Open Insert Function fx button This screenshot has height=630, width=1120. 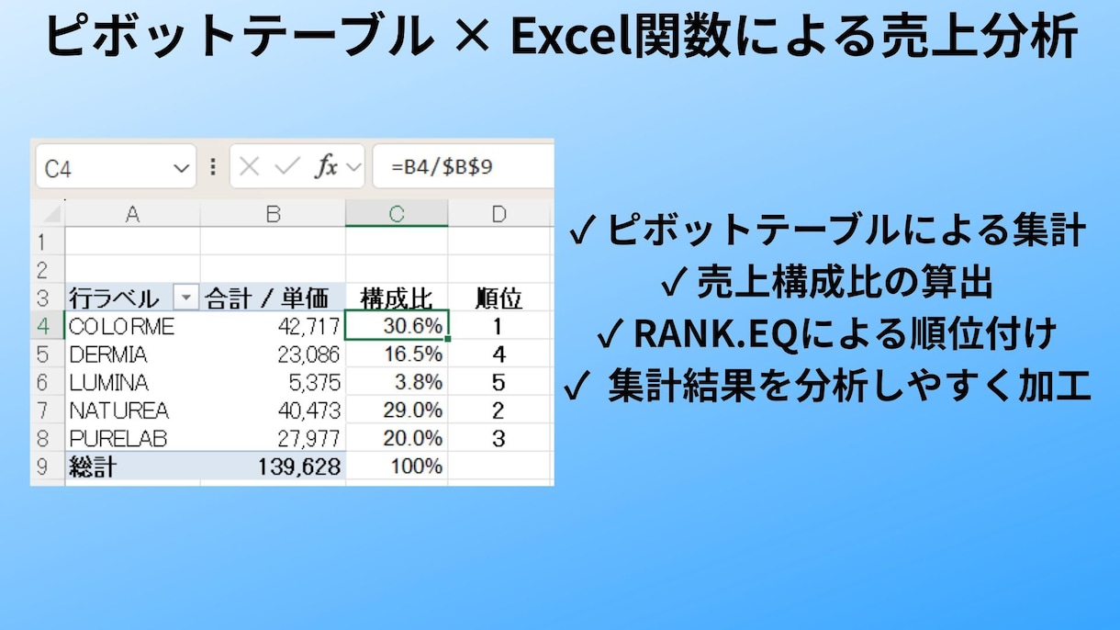tap(325, 167)
